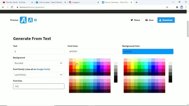
Task: Close the win diesel search tab
Action: pyautogui.click(x=65, y=2)
